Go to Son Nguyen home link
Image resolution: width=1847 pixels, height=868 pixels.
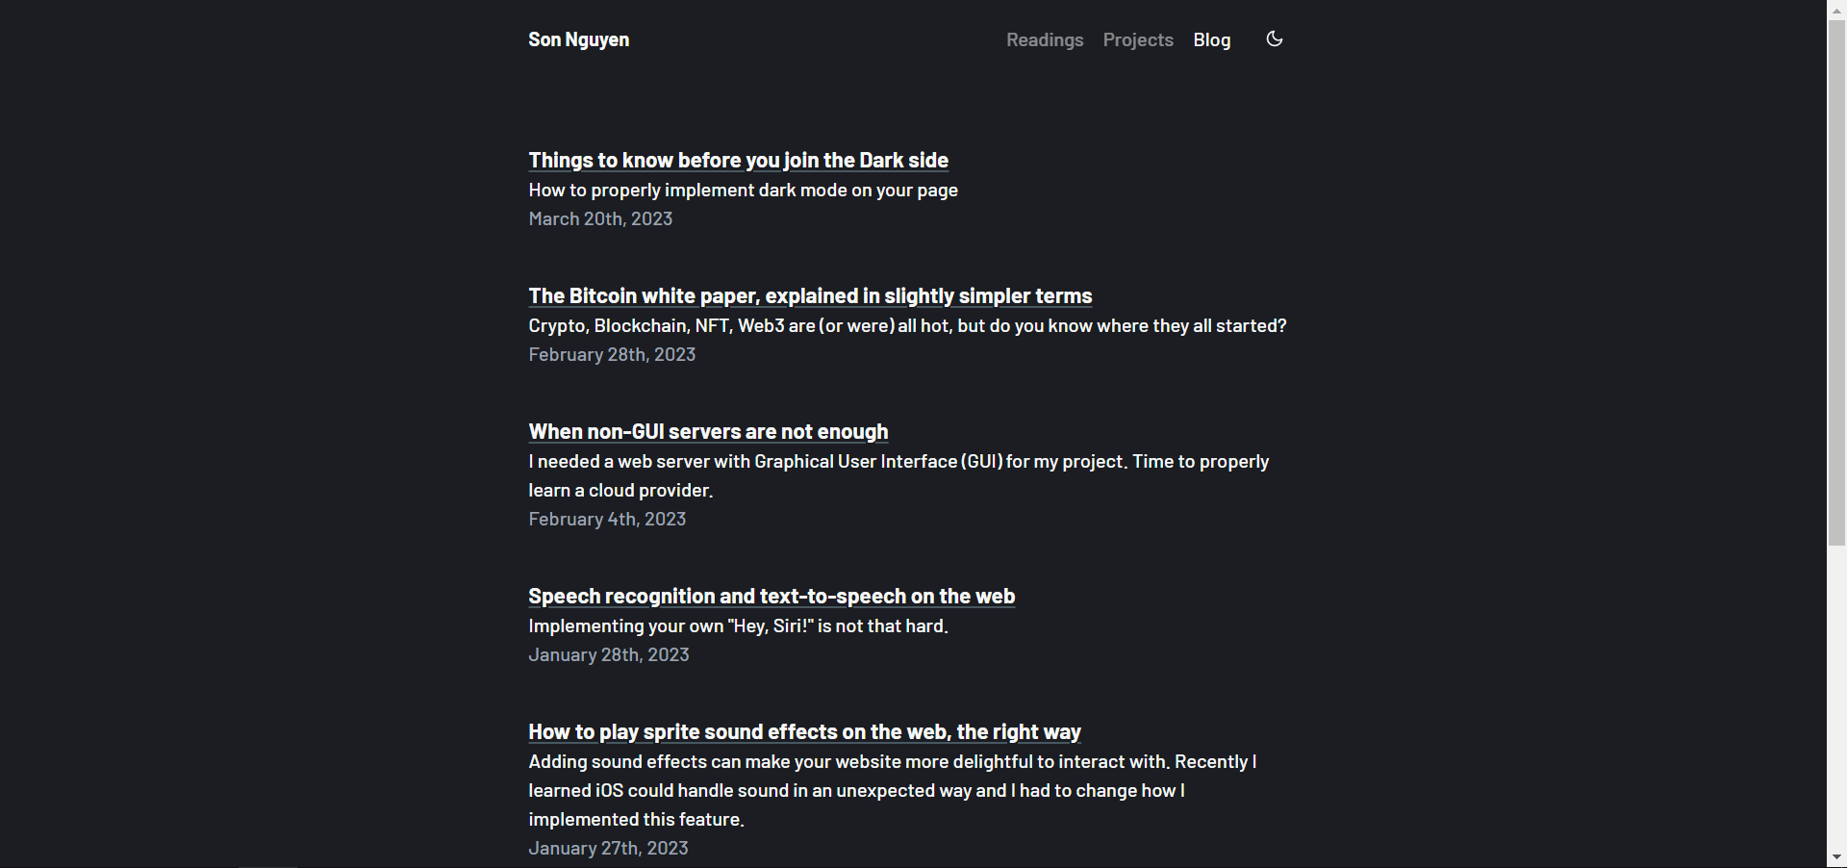coord(578,39)
